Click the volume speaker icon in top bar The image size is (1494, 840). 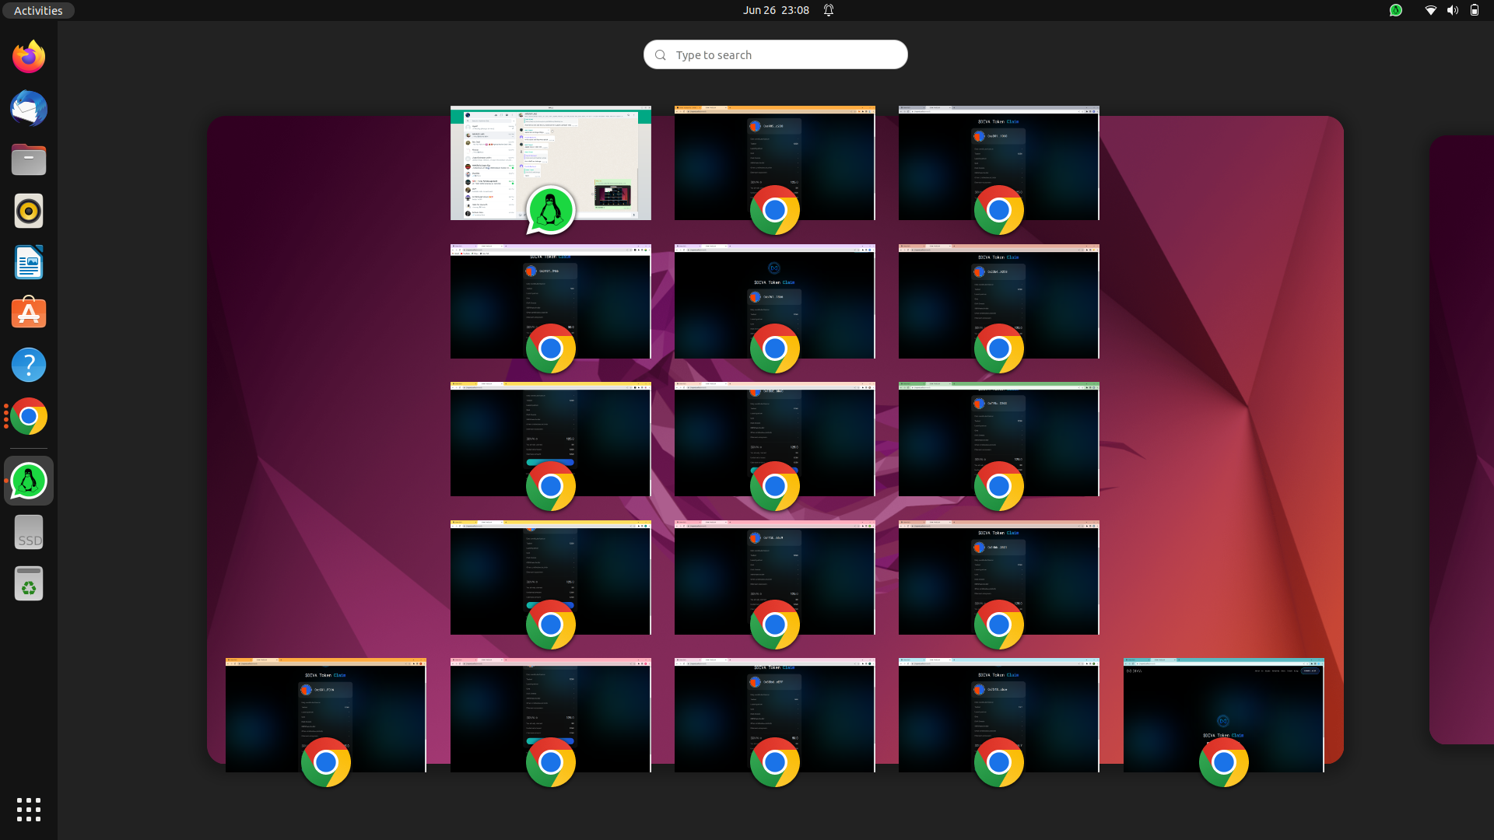click(x=1452, y=10)
